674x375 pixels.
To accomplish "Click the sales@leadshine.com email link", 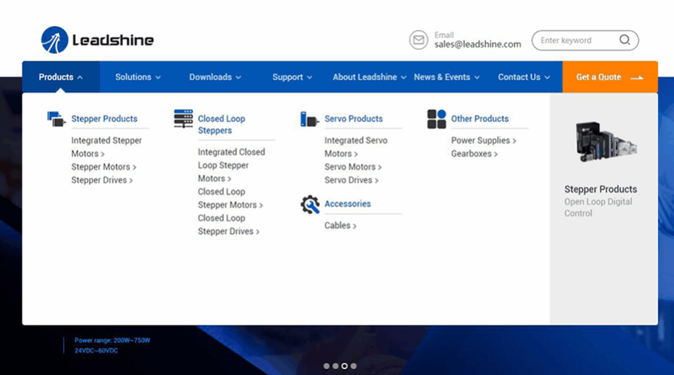I will point(477,44).
